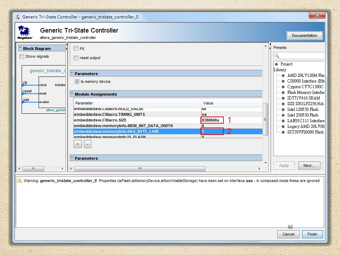The width and height of the screenshot is (340, 255).
Task: Click the warning icon in message pane
Action: [x=19, y=180]
